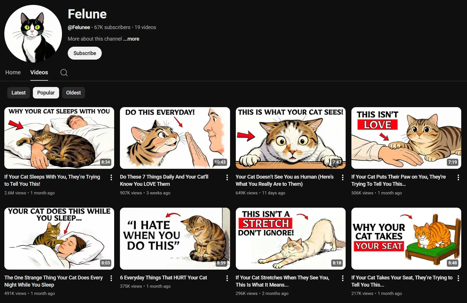Open the channel search icon
The width and height of the screenshot is (467, 303).
64,73
